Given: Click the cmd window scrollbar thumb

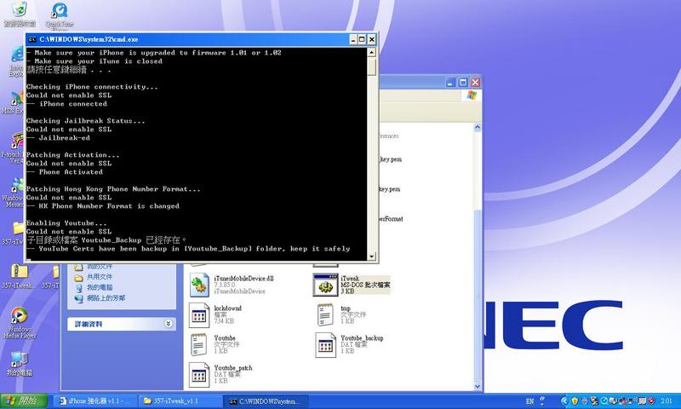Looking at the screenshot, I should pos(371,66).
